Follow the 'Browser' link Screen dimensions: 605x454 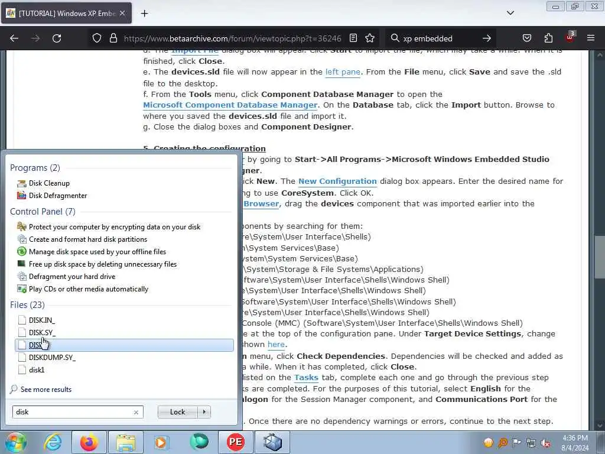[261, 203]
